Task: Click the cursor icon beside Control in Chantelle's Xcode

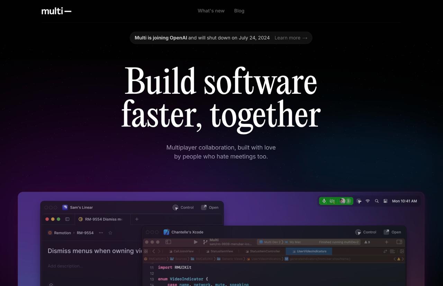Action: pos(358,232)
